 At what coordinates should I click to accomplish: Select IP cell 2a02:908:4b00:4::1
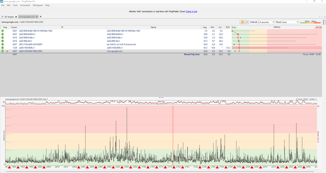(27, 34)
